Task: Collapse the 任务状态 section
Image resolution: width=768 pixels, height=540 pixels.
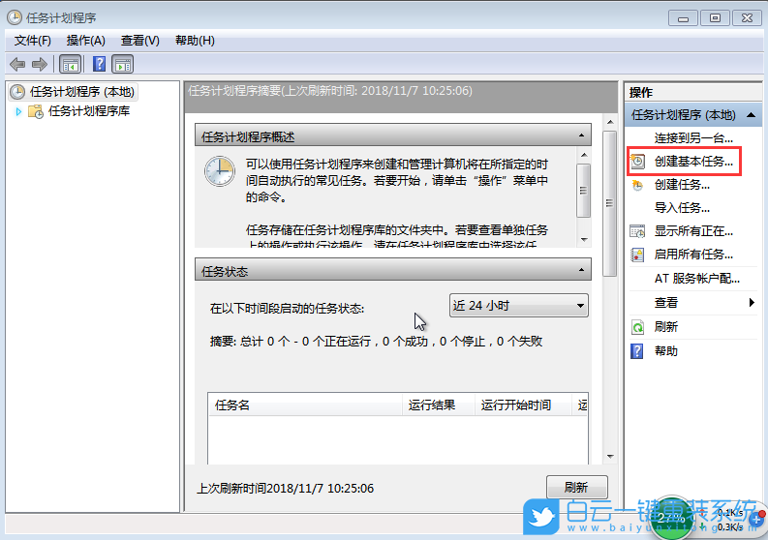Action: click(581, 270)
